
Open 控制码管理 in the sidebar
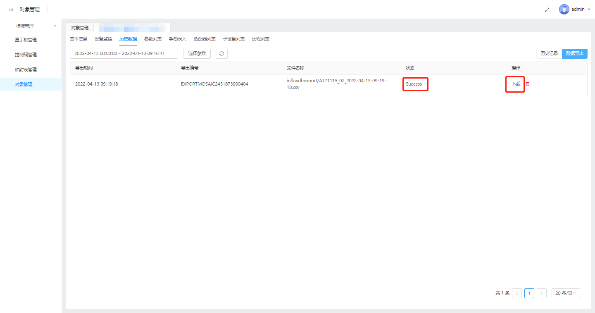click(x=26, y=55)
